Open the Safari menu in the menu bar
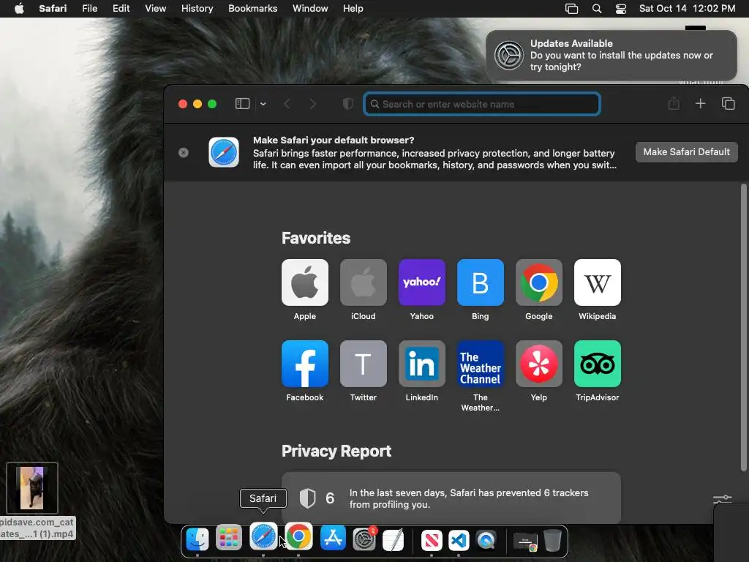749x562 pixels. (53, 9)
